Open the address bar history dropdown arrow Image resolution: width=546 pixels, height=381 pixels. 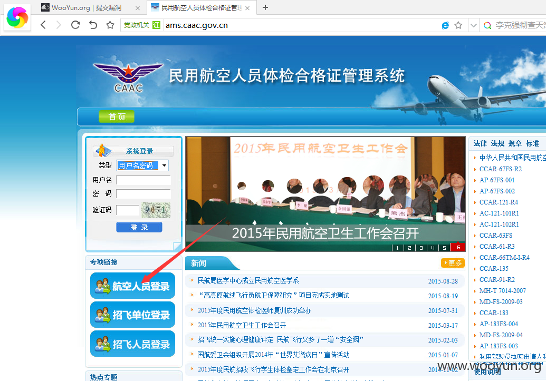click(473, 25)
